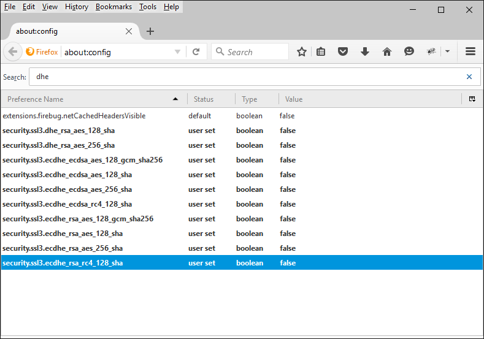Go to the Home page icon

coord(387,52)
